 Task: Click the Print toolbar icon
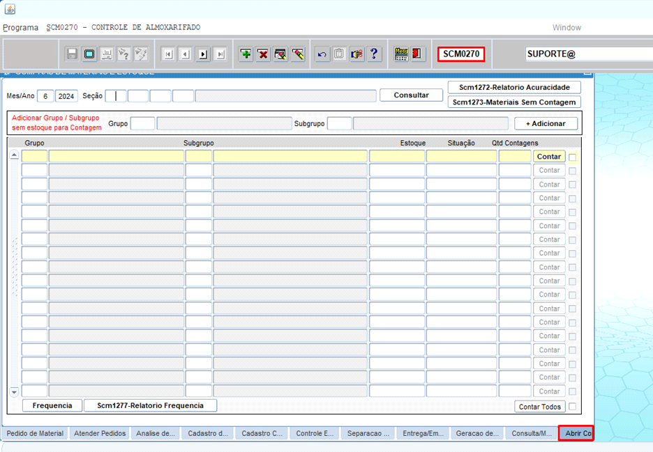click(107, 54)
